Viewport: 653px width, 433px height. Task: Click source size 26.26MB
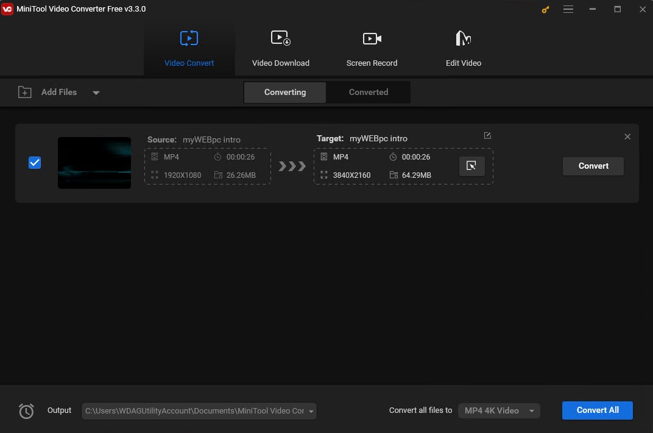click(241, 175)
